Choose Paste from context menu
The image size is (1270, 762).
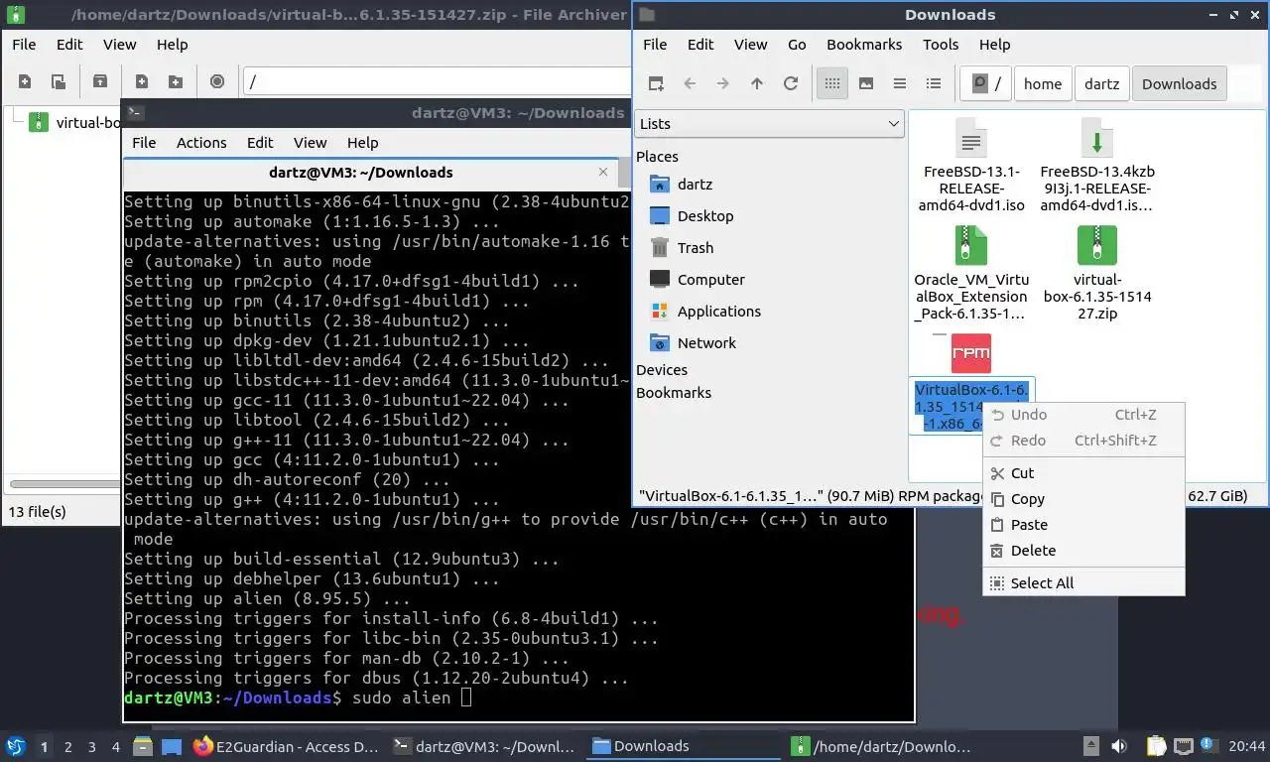pos(1083,525)
